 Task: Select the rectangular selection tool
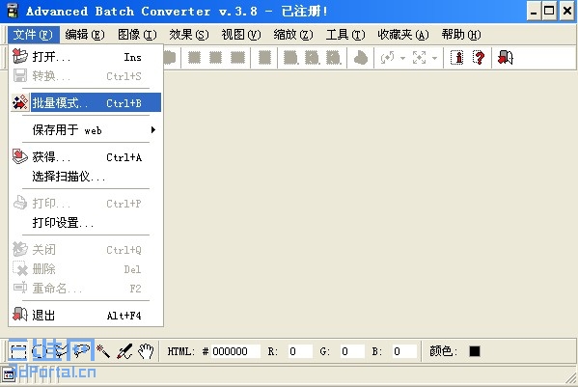pos(18,351)
